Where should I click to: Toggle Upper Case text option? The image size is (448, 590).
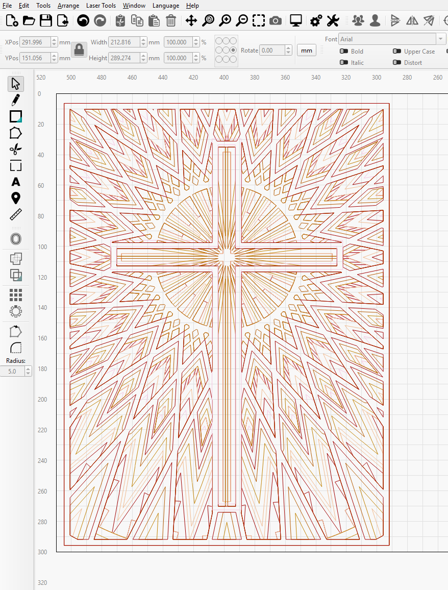pos(397,51)
